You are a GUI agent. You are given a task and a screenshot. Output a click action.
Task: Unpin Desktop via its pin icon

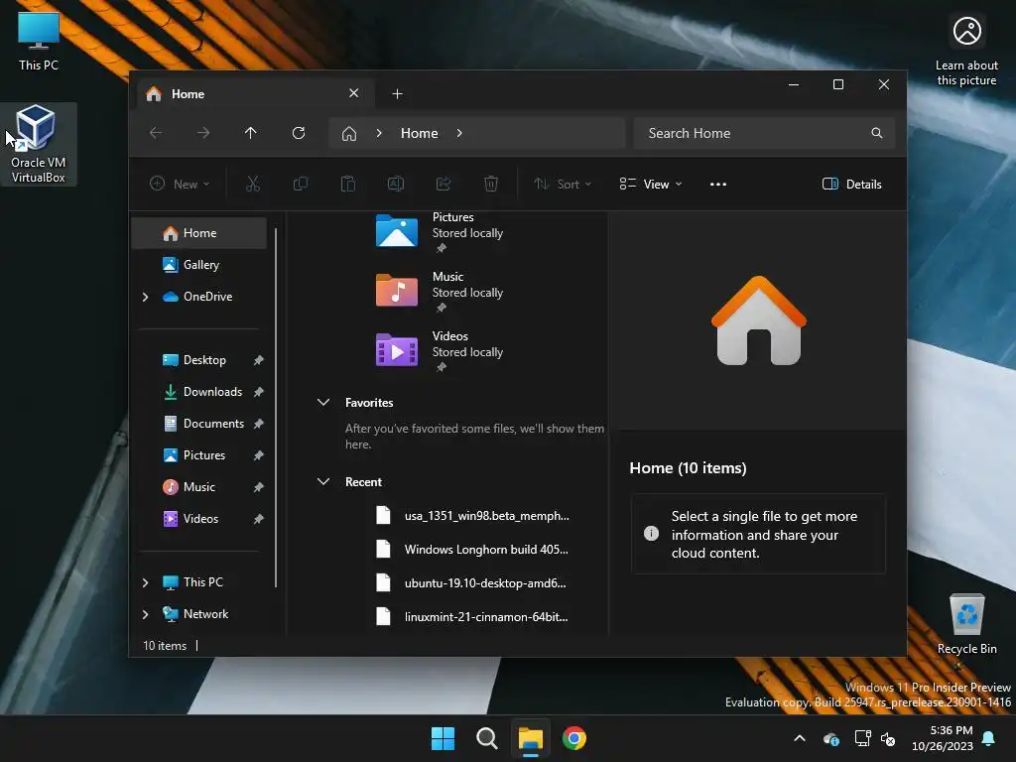[259, 359]
